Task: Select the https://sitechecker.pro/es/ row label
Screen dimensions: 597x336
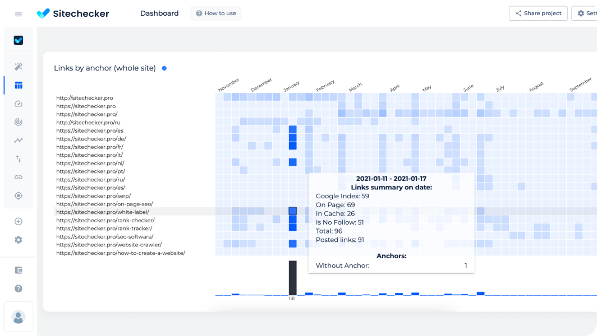Action: pyautogui.click(x=91, y=188)
